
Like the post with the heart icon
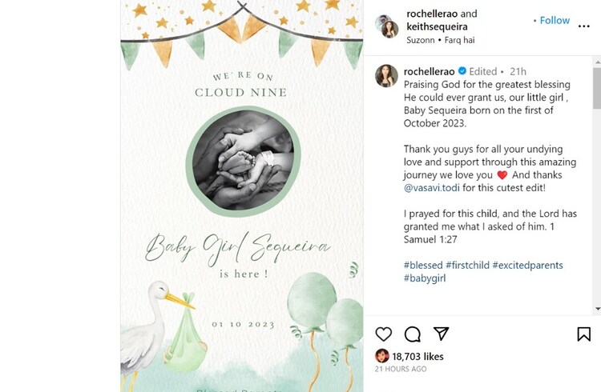pyautogui.click(x=384, y=334)
